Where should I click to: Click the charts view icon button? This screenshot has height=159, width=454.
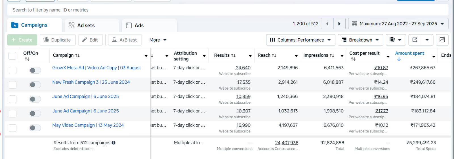pyautogui.click(x=442, y=40)
